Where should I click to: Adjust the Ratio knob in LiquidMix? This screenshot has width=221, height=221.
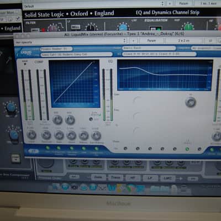[59, 135]
